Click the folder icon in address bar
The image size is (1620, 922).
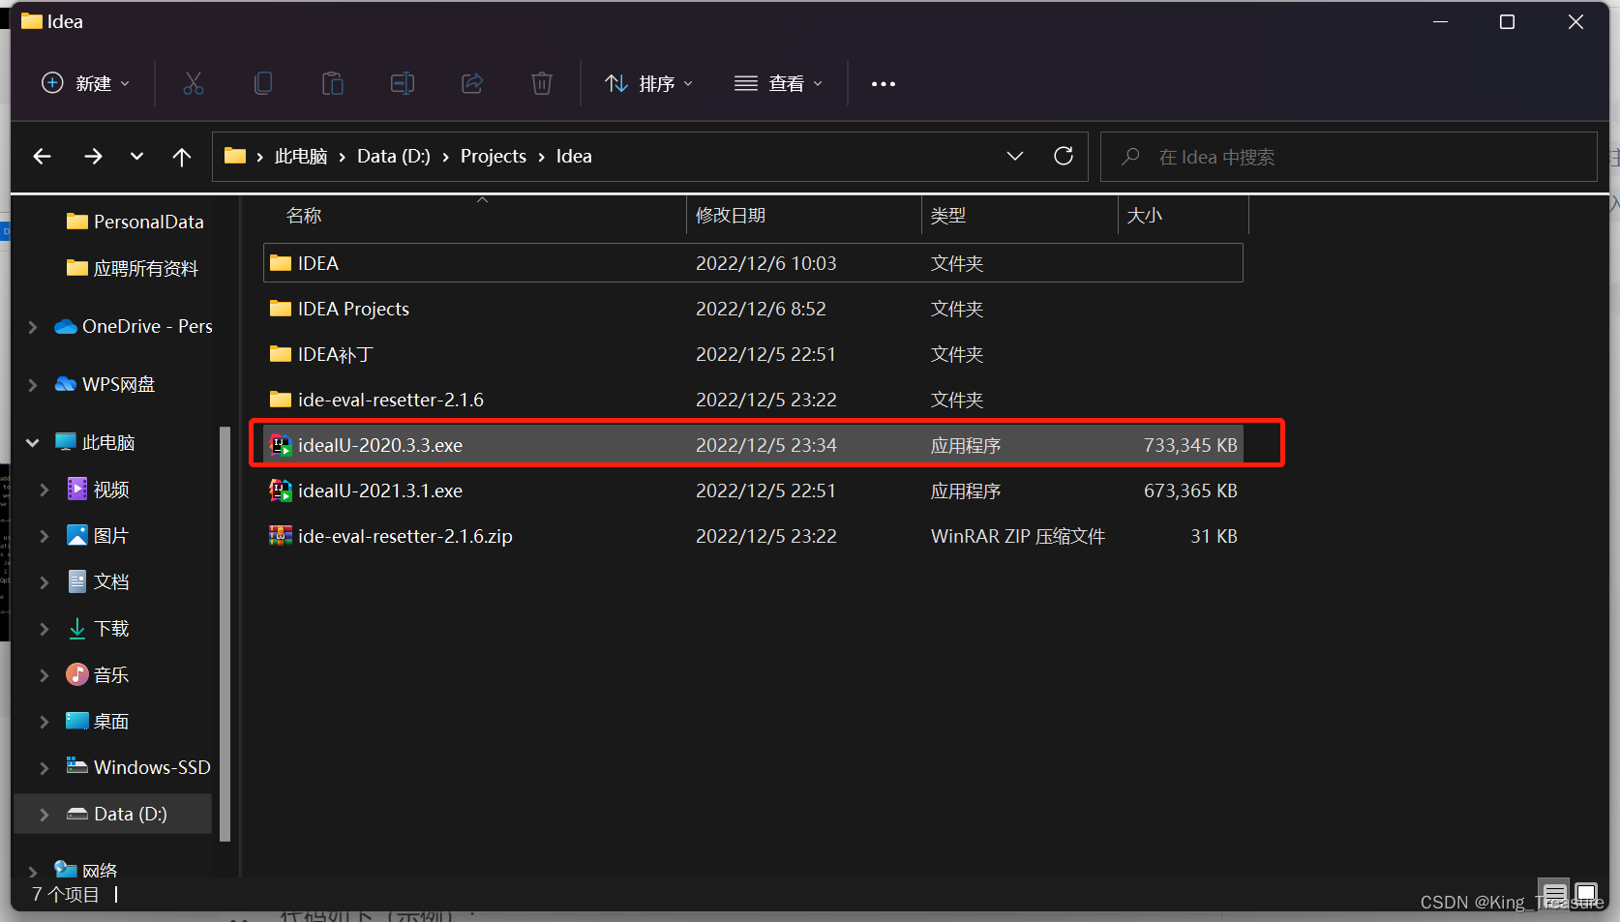(235, 156)
